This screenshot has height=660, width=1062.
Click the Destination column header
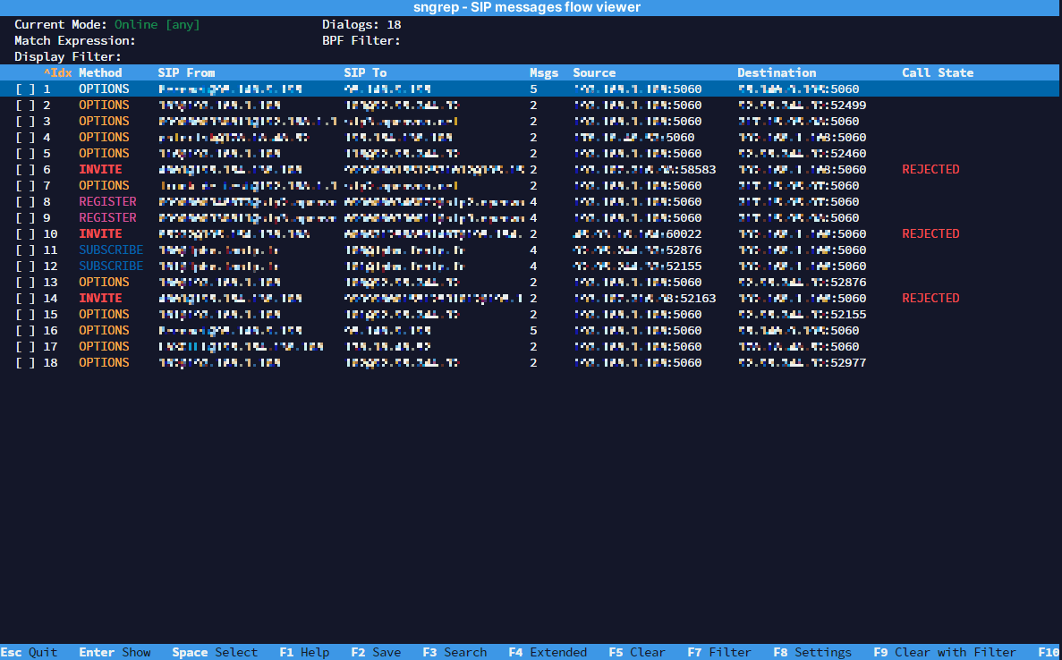coord(777,73)
